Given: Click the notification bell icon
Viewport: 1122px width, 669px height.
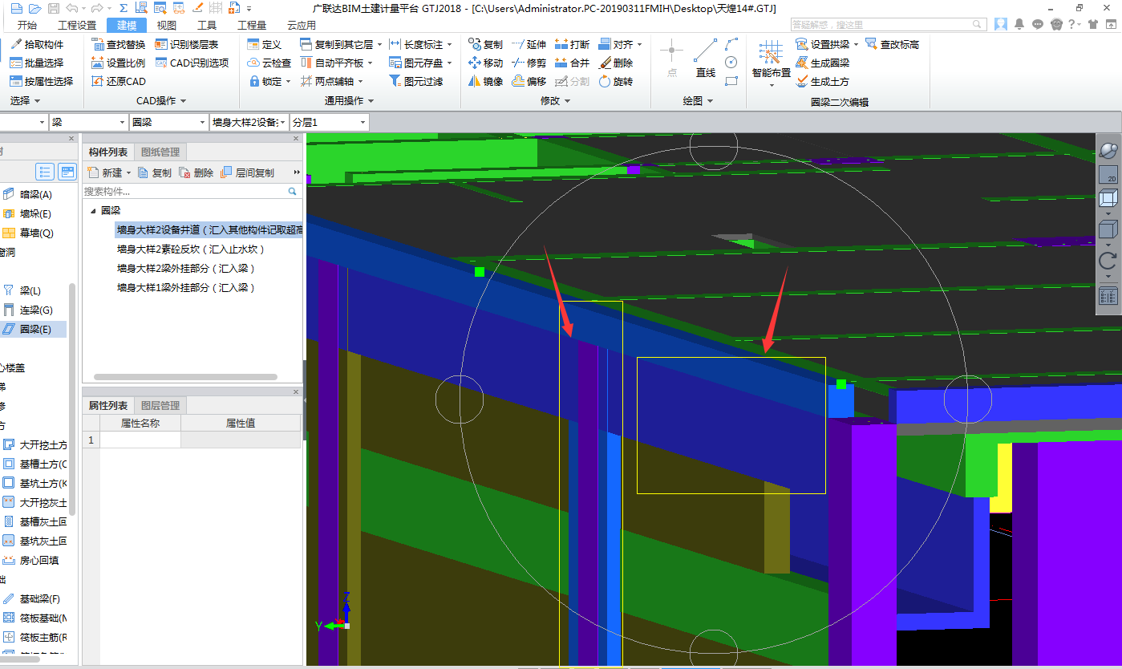Looking at the screenshot, I should click(x=1019, y=25).
